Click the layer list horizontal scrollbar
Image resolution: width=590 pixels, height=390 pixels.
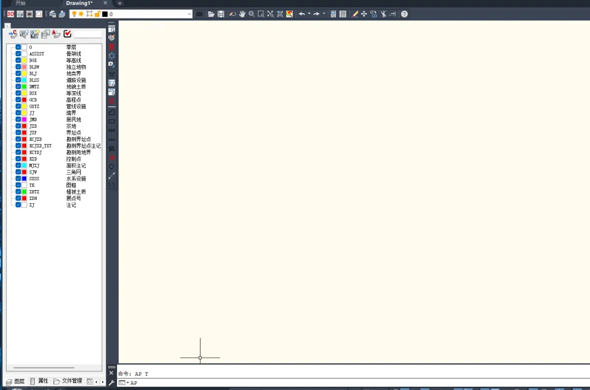tap(44, 368)
